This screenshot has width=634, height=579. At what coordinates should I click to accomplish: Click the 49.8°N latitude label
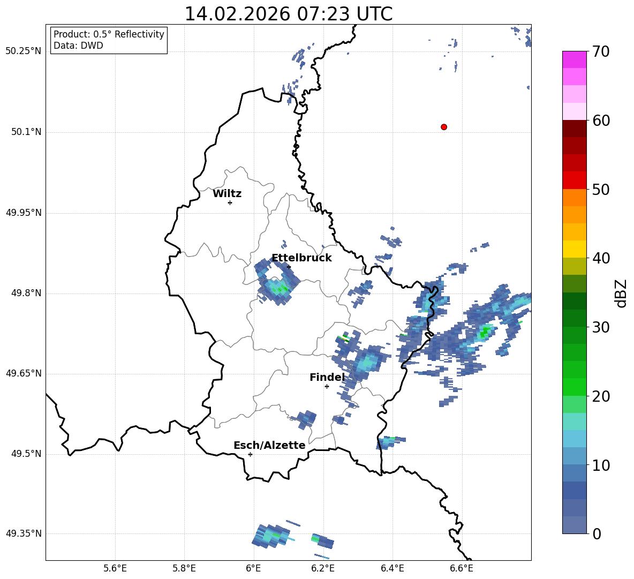26,293
